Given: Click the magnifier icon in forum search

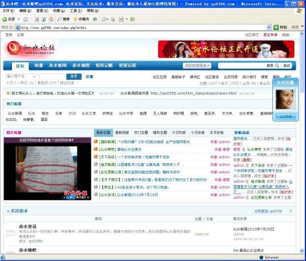Looking at the screenshot, I should (277, 66).
